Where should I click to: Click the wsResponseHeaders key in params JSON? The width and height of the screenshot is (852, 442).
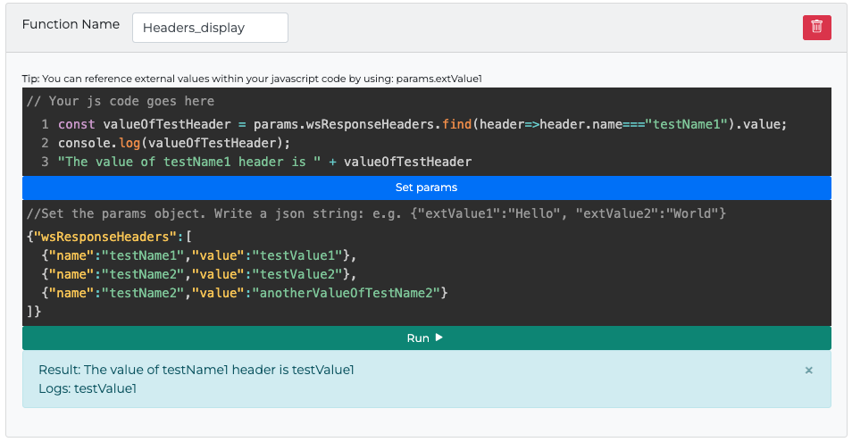(x=107, y=238)
